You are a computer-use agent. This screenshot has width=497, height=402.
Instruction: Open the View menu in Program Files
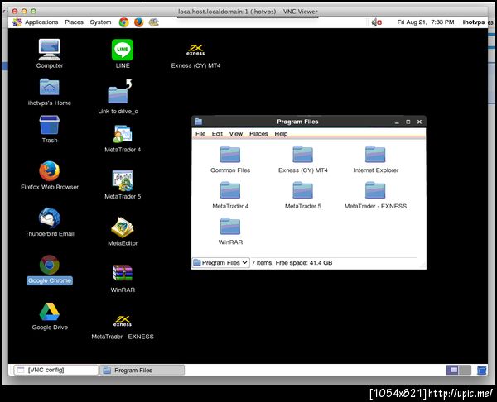[236, 134]
